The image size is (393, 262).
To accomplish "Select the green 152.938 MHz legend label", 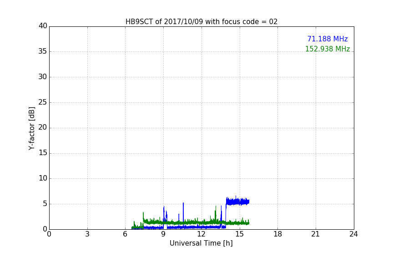I will 327,49.
